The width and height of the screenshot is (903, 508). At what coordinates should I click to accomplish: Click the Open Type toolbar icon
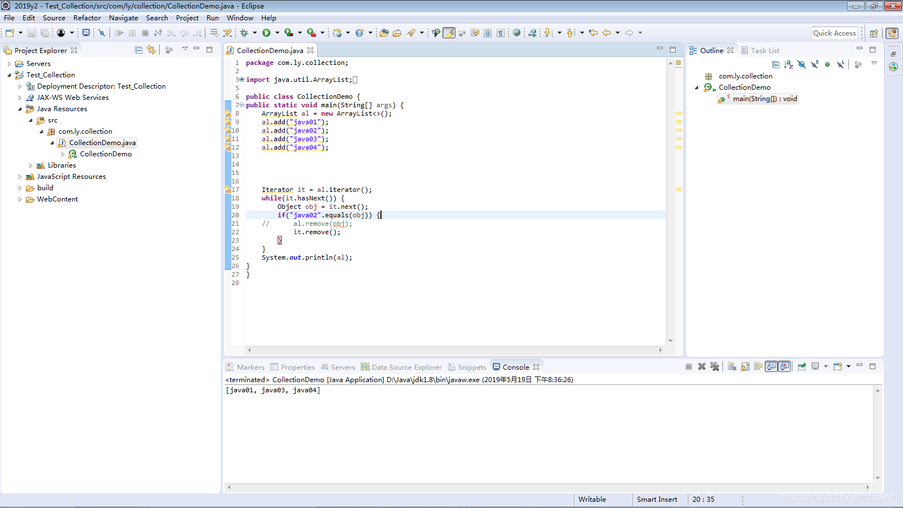[384, 33]
